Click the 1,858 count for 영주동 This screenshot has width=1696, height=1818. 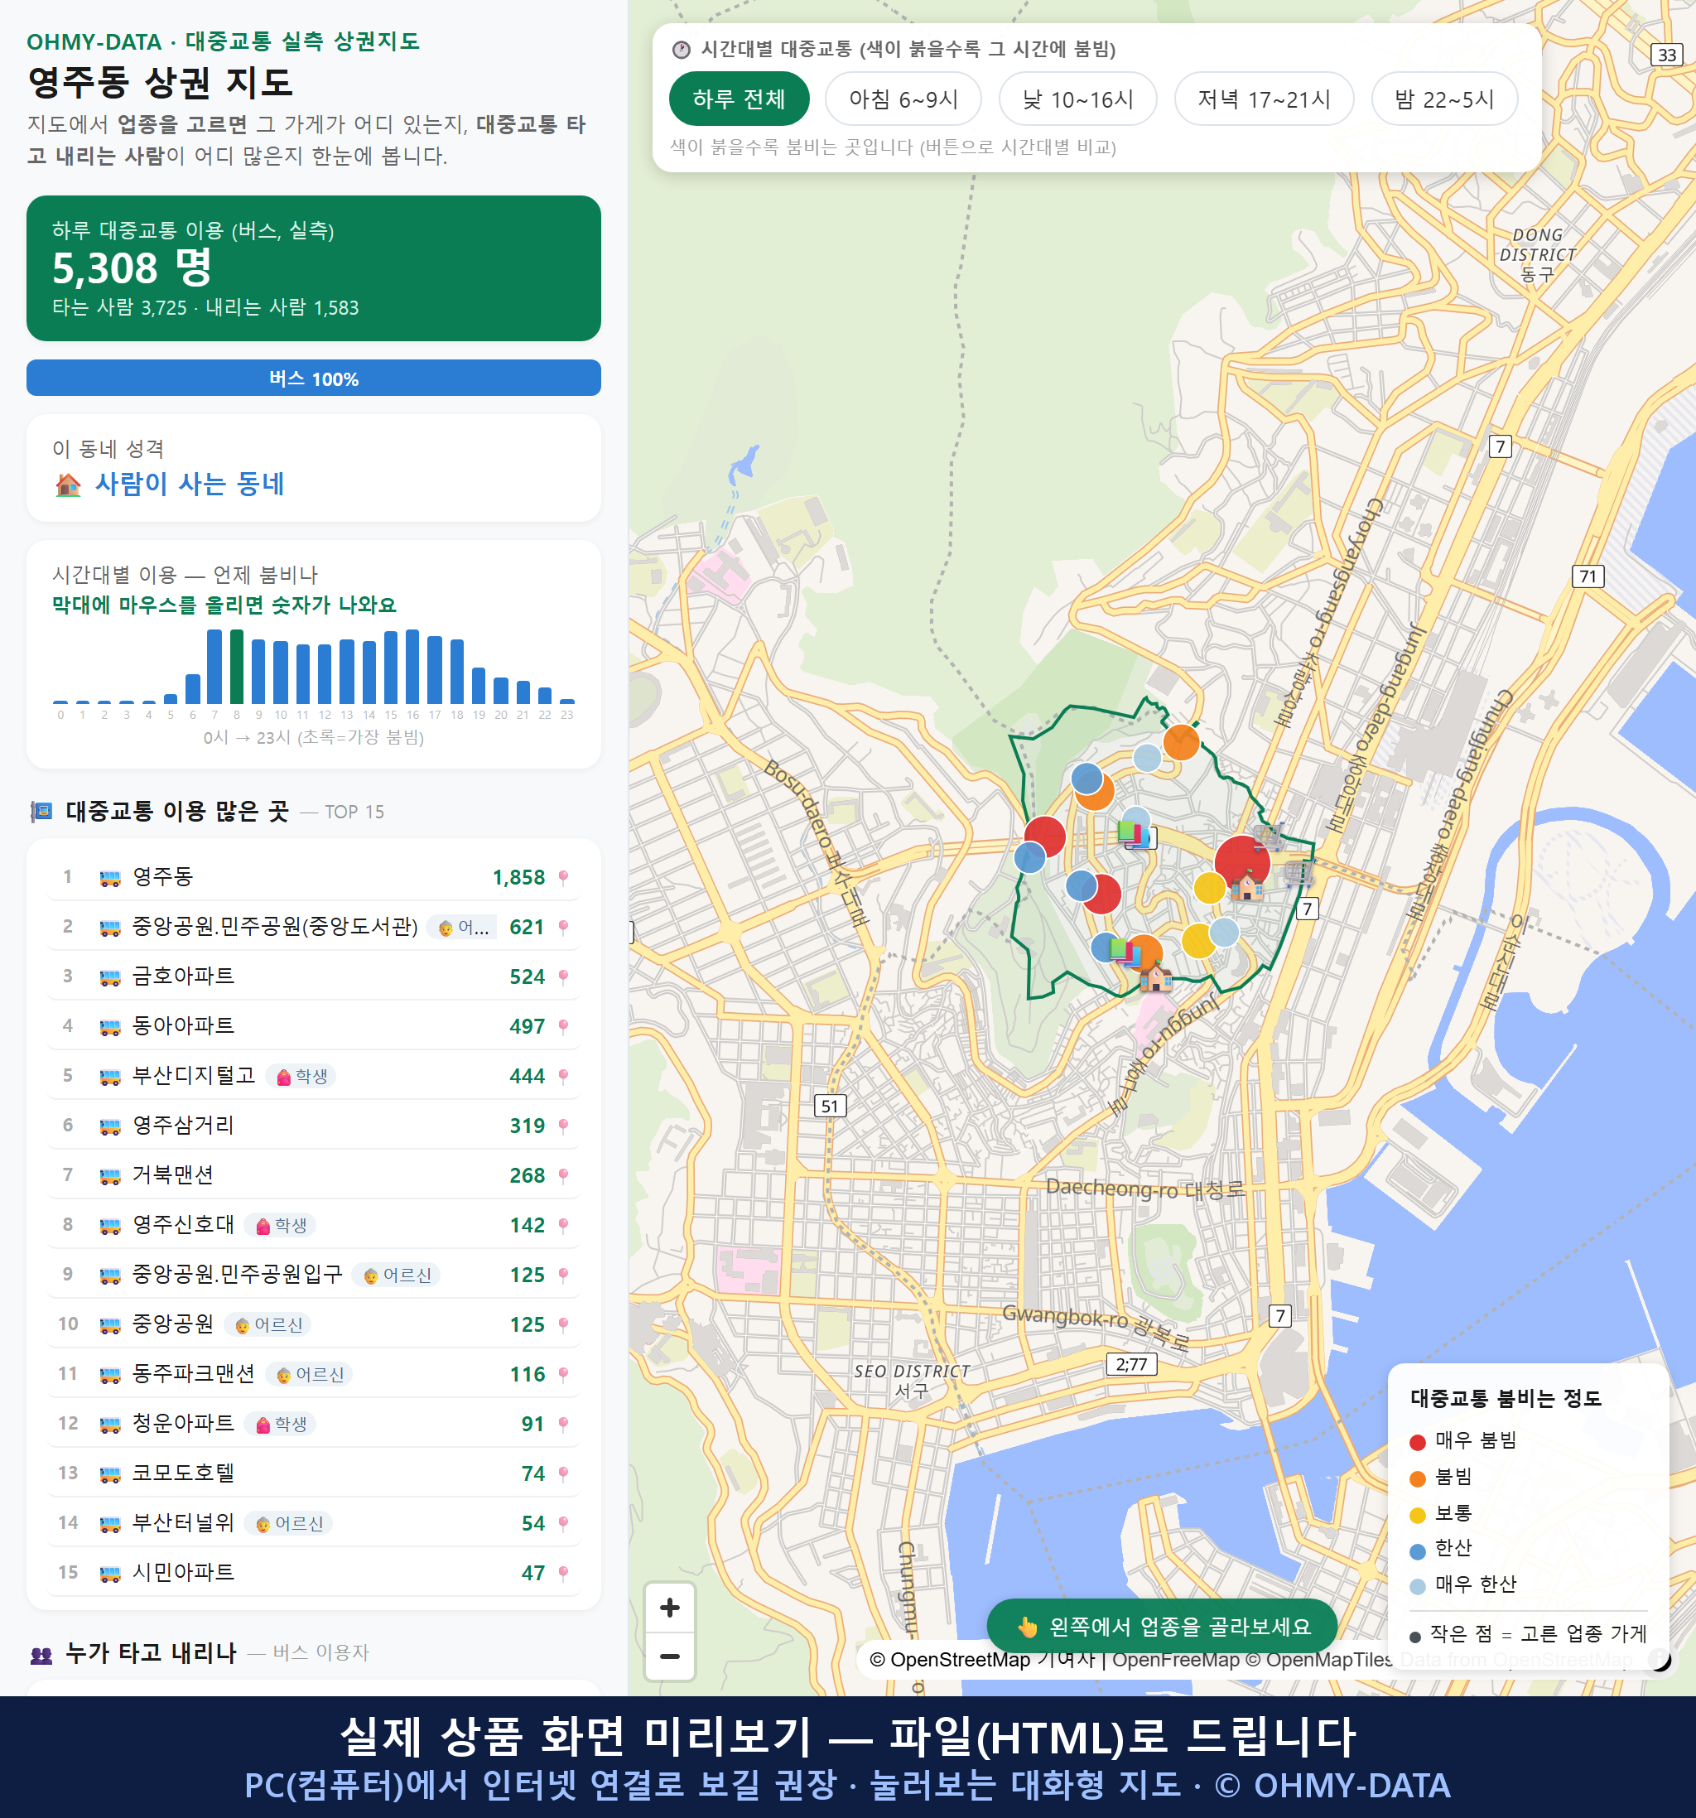tap(518, 878)
